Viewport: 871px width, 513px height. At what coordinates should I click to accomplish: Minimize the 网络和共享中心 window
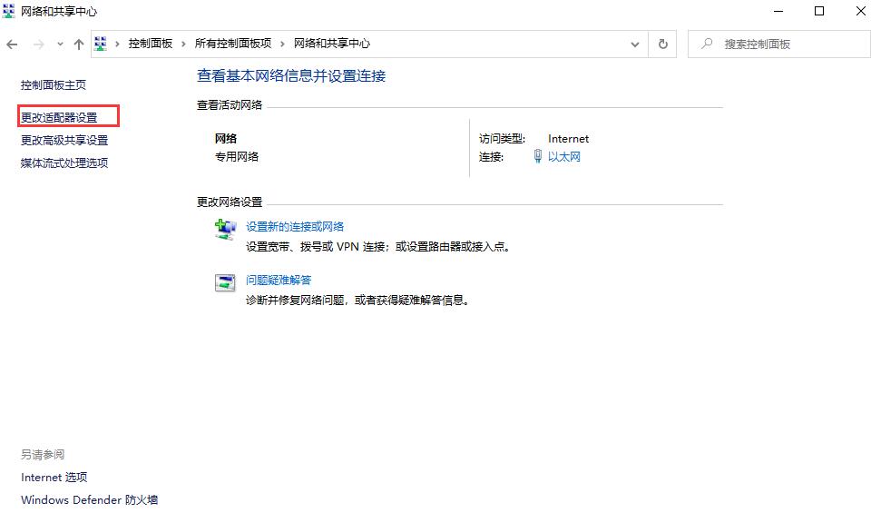[x=778, y=11]
